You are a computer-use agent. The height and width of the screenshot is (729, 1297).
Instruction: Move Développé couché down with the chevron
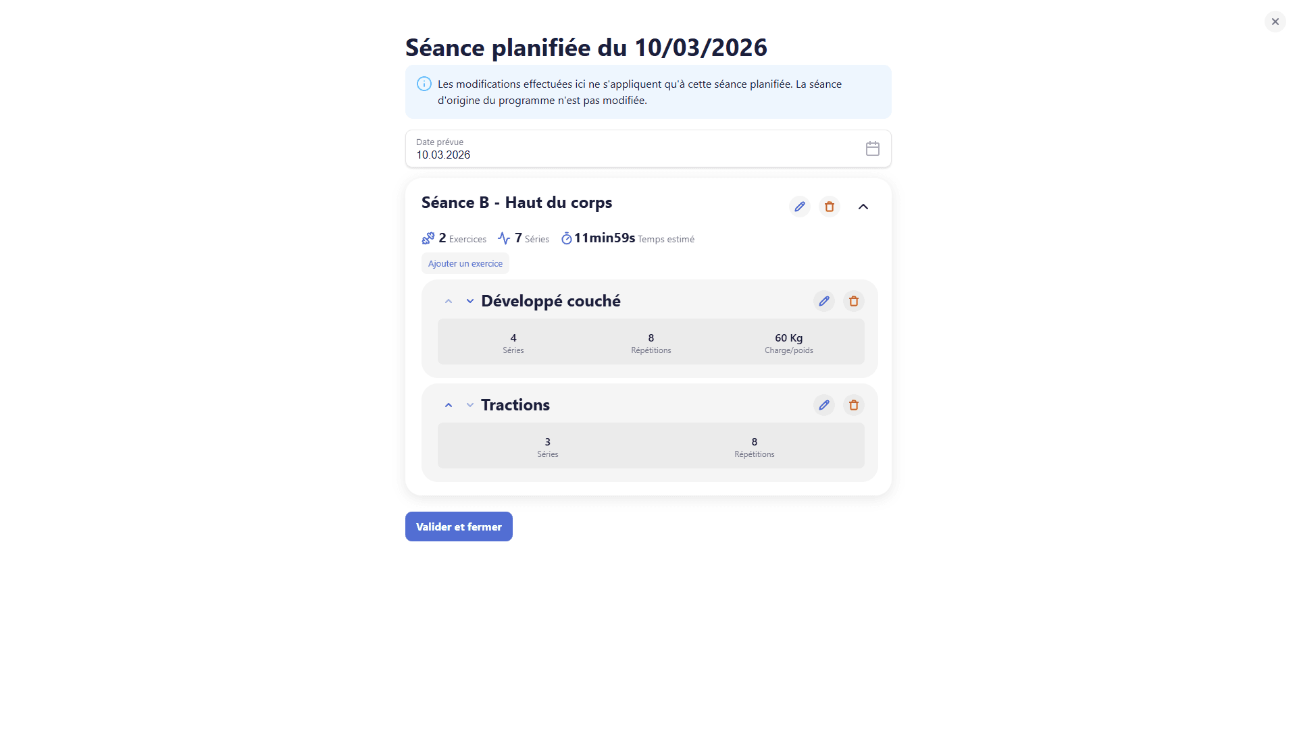(x=470, y=301)
